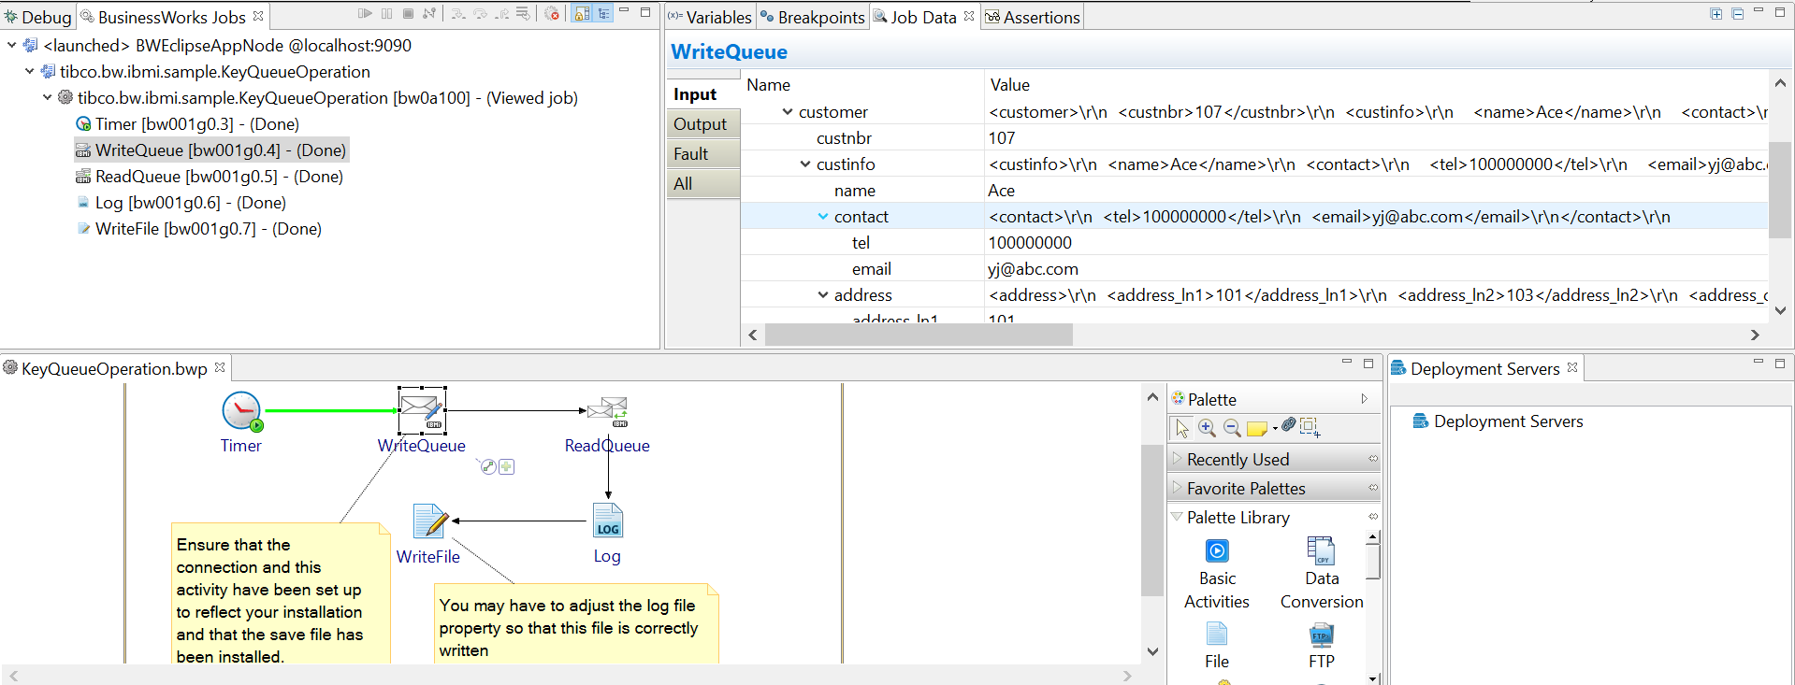
Task: Activate the palette selection arrow tool
Action: tap(1182, 428)
